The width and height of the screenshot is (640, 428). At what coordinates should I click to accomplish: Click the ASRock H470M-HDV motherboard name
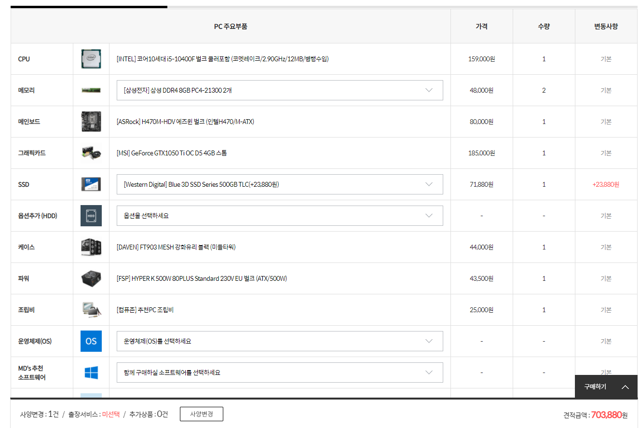coord(186,122)
